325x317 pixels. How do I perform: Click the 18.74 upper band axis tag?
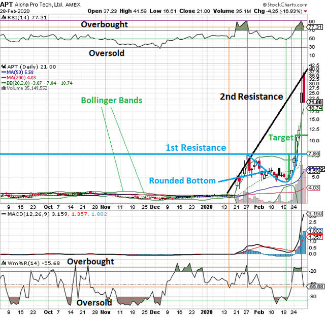315,108
